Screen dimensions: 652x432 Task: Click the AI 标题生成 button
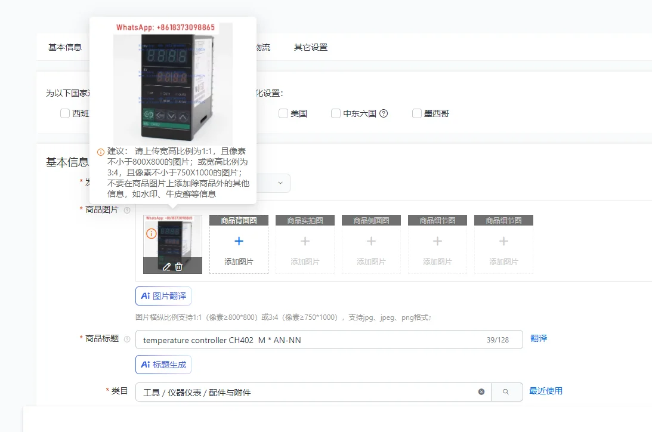163,365
